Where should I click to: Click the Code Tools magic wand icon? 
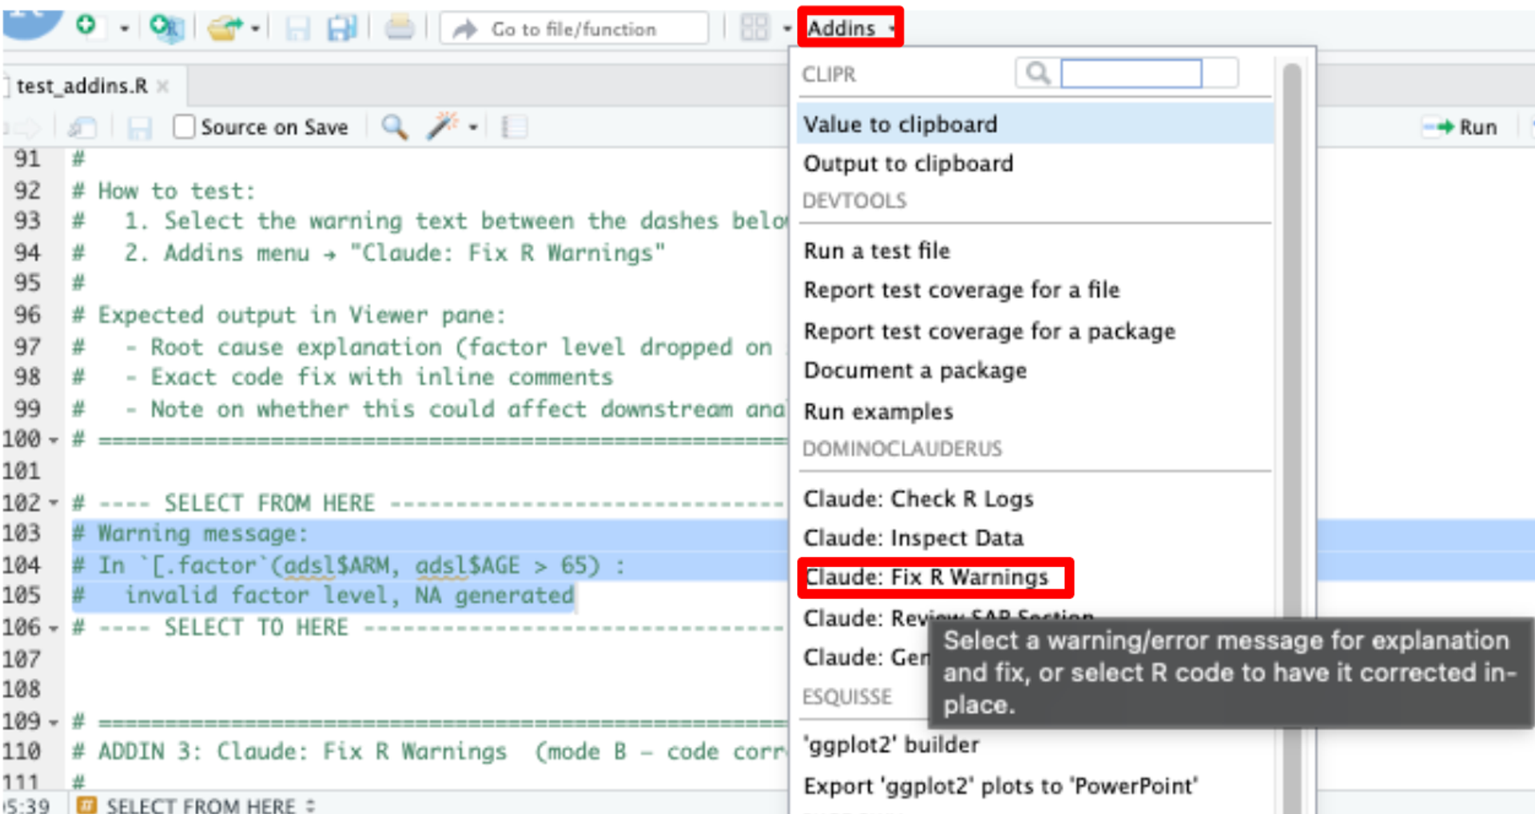tap(442, 126)
